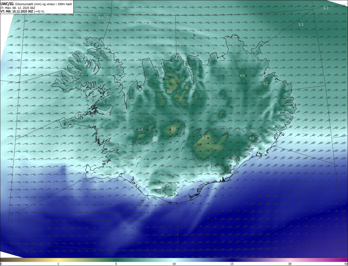Click the color scale tick label 10

click(x=174, y=264)
